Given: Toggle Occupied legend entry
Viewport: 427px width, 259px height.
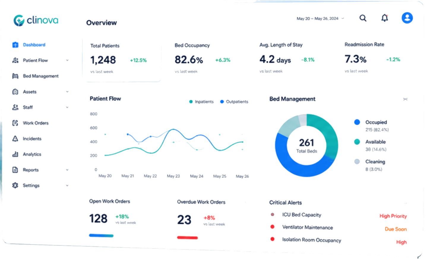Looking at the screenshot, I should pyautogui.click(x=371, y=122).
